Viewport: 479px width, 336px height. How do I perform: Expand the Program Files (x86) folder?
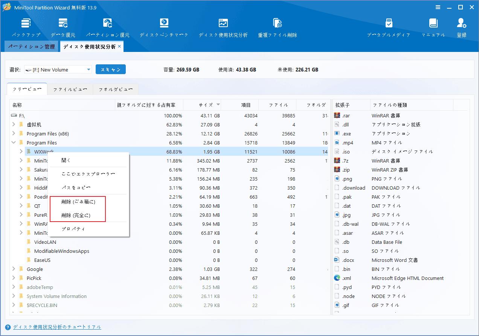point(14,134)
